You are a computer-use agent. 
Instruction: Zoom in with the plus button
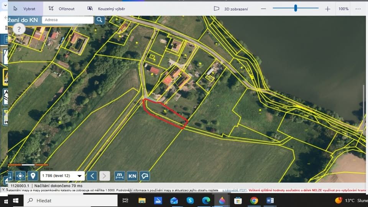tap(328, 9)
